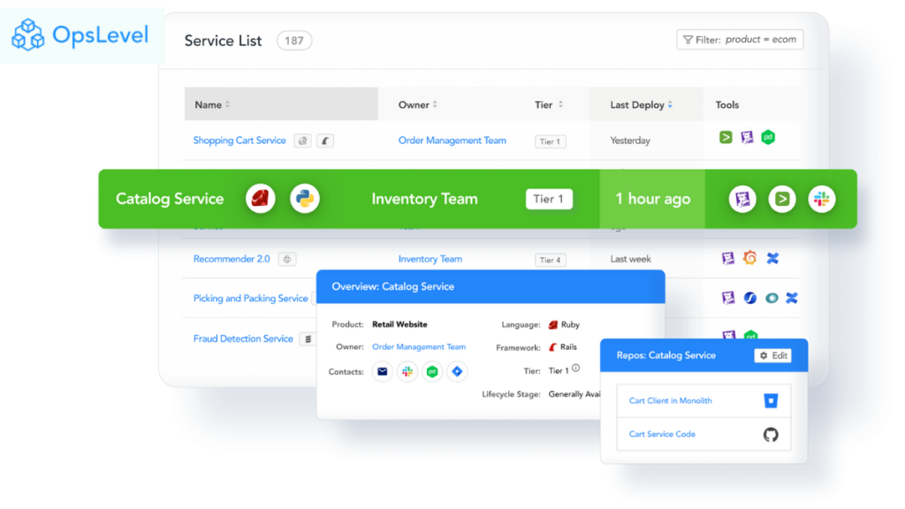Open Order Management Team link in table
The width and height of the screenshot is (905, 509).
452,141
